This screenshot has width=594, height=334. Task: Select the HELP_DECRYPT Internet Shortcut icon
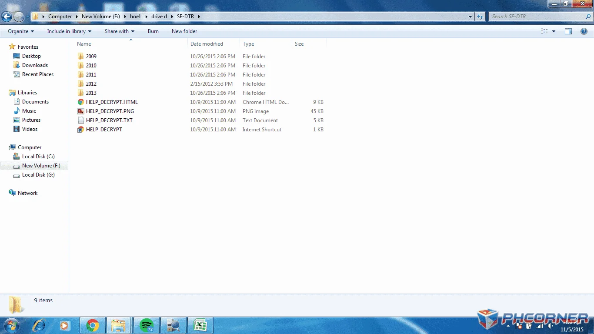80,130
